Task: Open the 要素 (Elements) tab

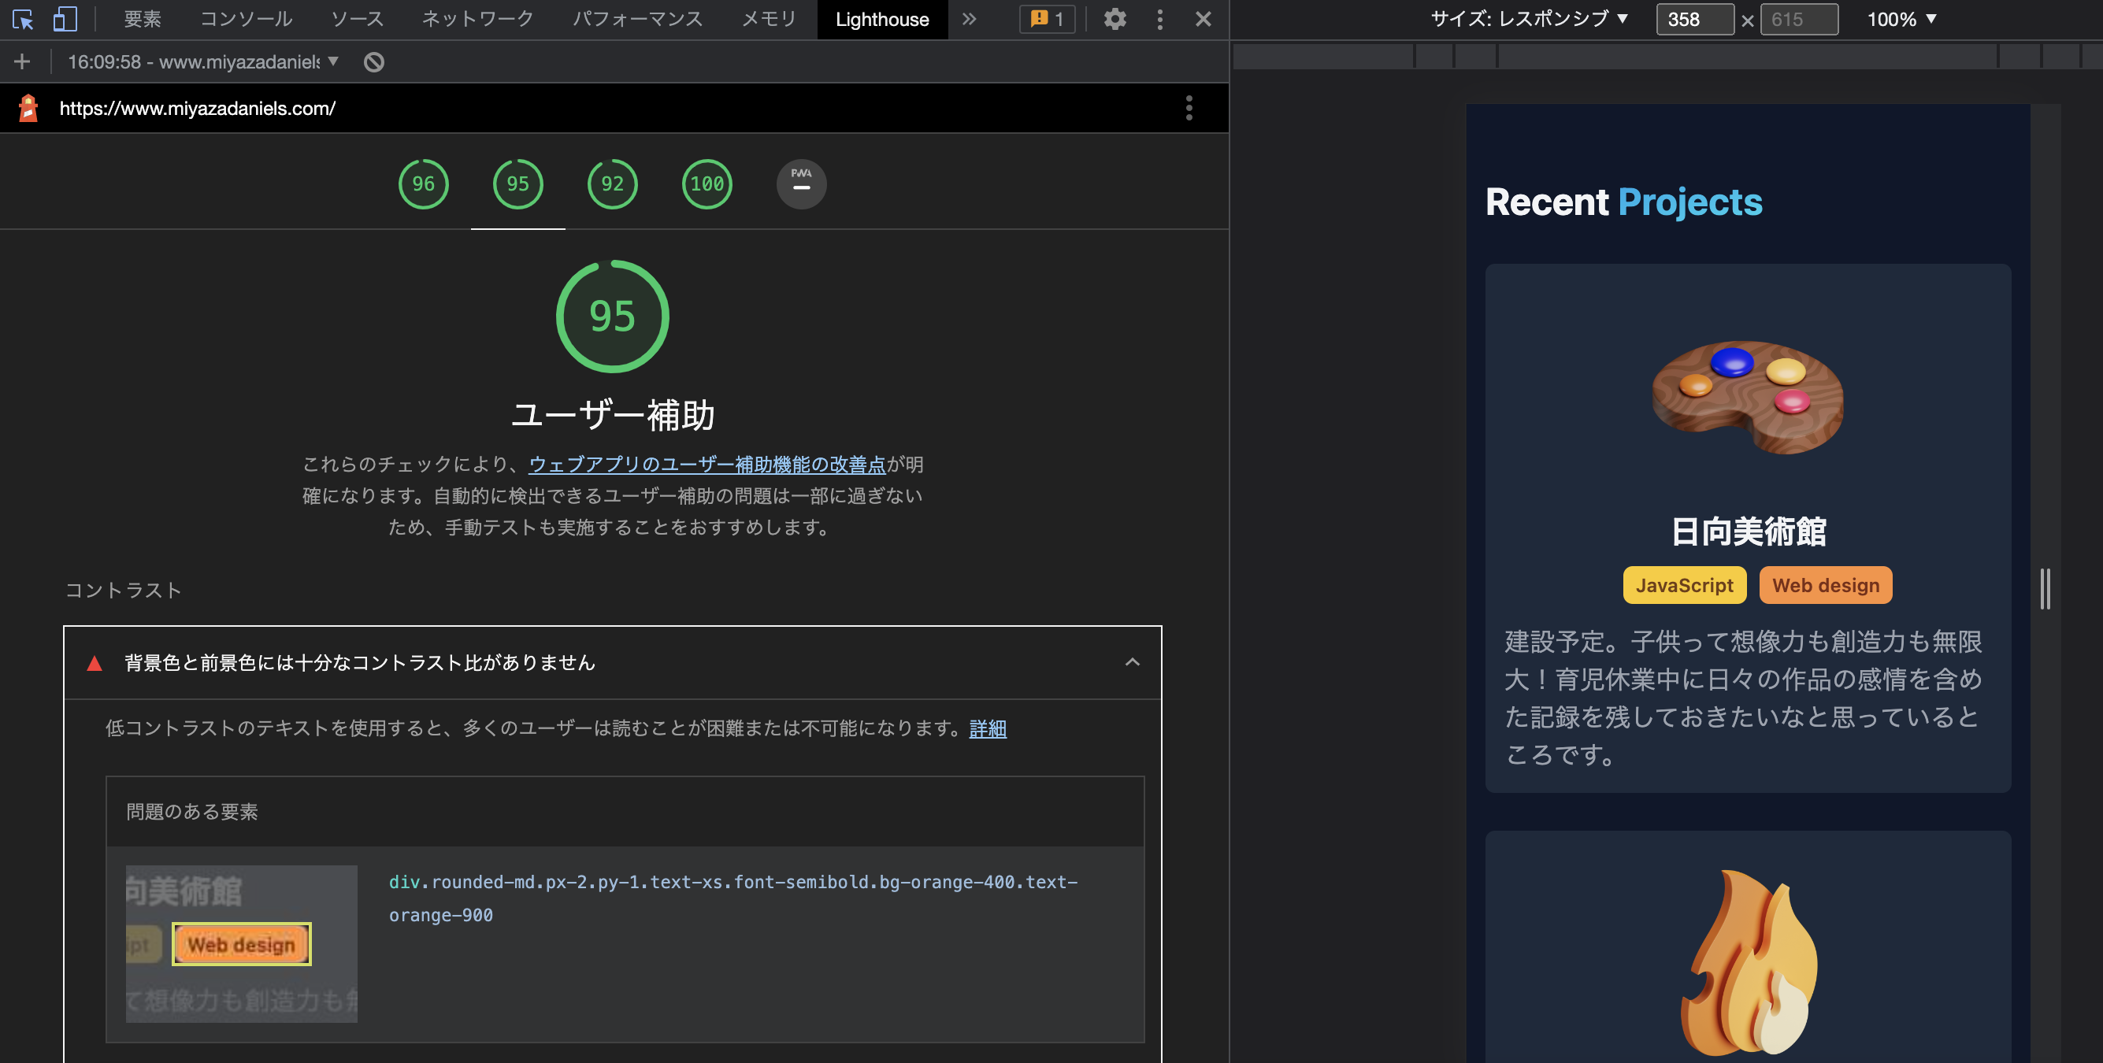Action: point(143,19)
